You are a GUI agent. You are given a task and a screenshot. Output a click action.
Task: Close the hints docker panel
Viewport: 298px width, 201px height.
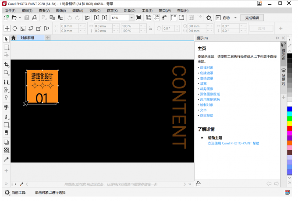tap(284, 38)
